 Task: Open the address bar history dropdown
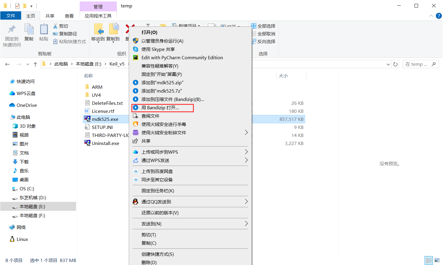388,64
